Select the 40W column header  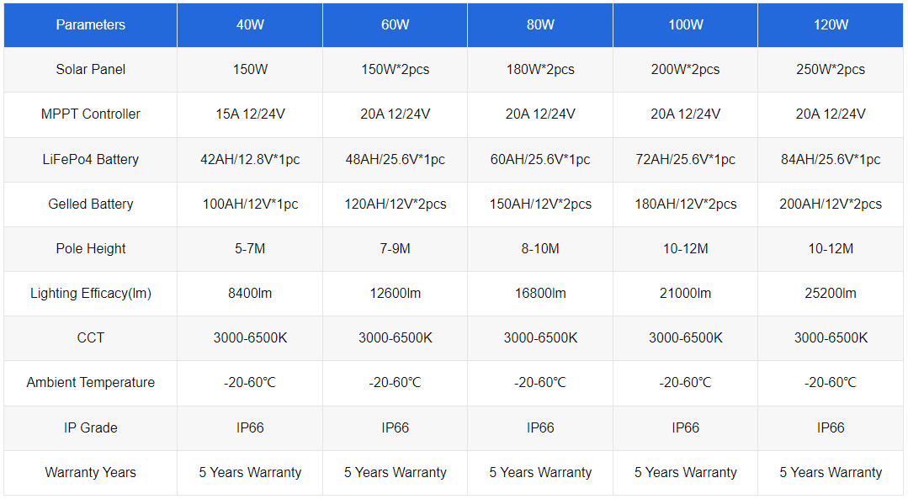(250, 25)
